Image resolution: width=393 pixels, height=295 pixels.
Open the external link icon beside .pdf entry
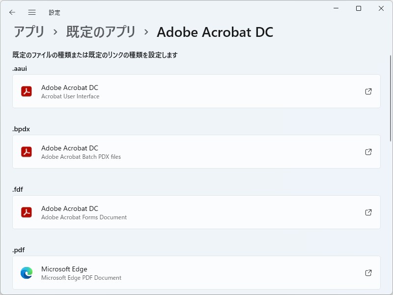(x=368, y=272)
